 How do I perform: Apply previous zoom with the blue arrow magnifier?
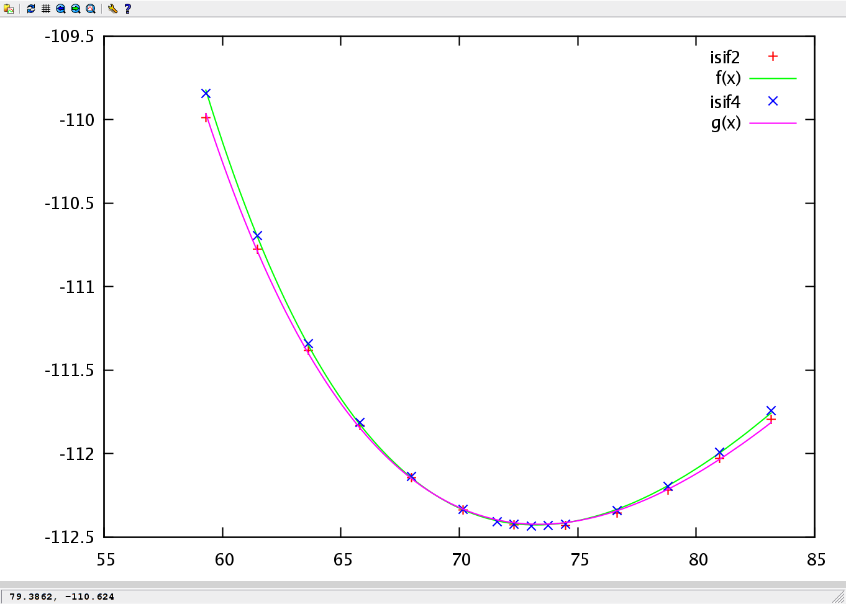pos(61,9)
